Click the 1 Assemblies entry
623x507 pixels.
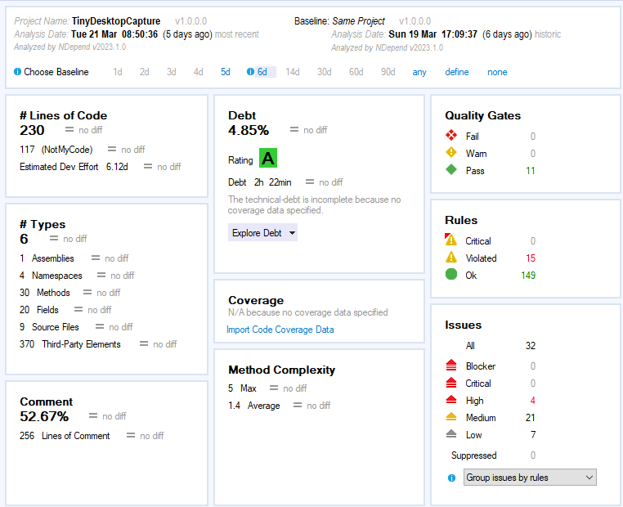coord(47,258)
